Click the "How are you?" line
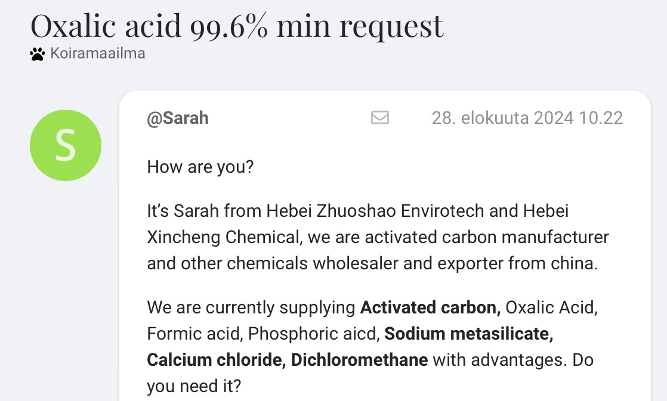 (200, 166)
